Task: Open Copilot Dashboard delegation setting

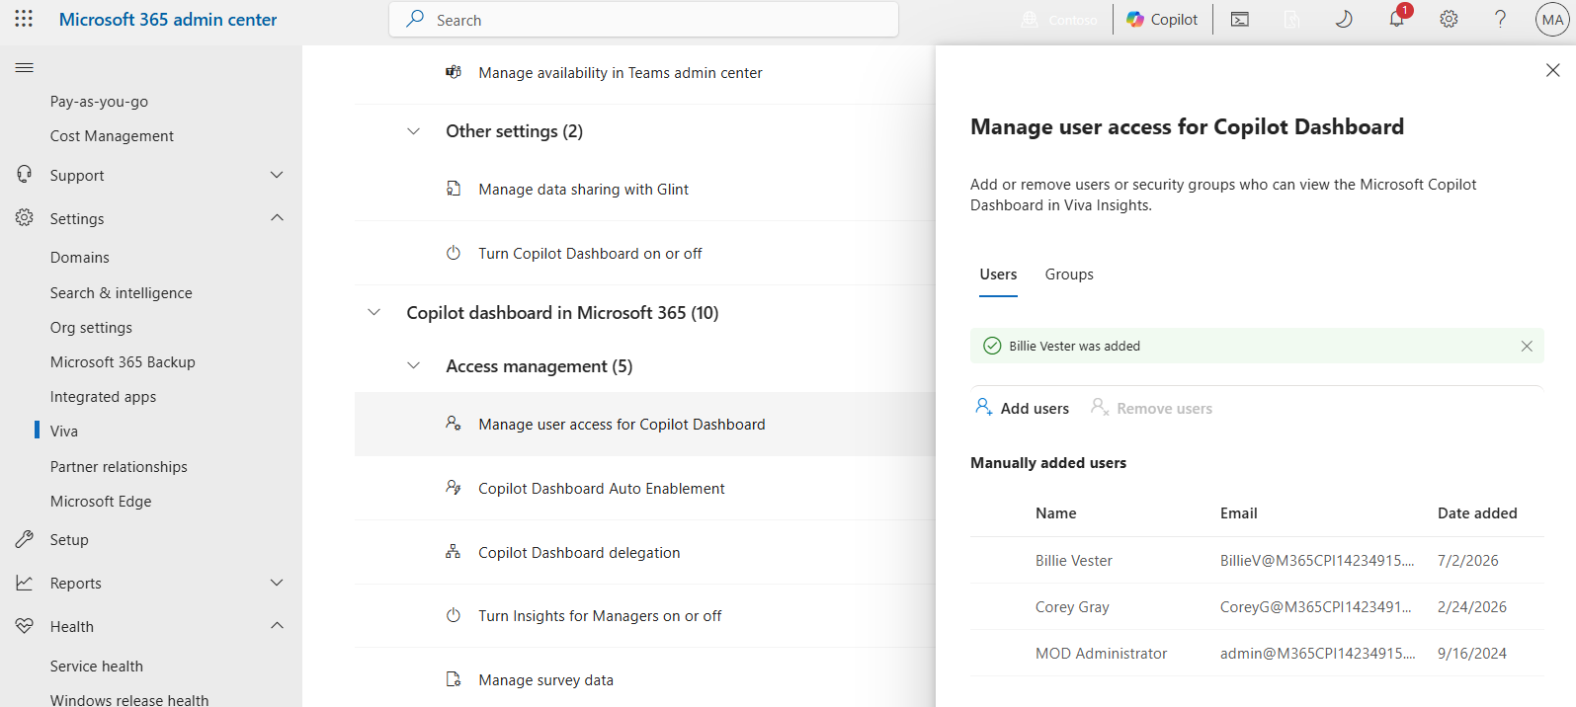Action: point(579,552)
